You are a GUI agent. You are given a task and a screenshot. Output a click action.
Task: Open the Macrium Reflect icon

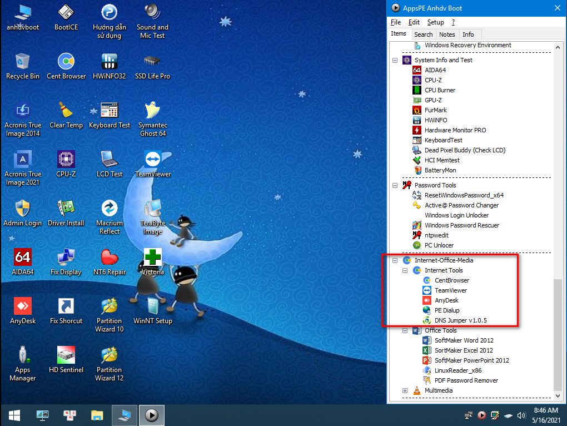click(109, 217)
